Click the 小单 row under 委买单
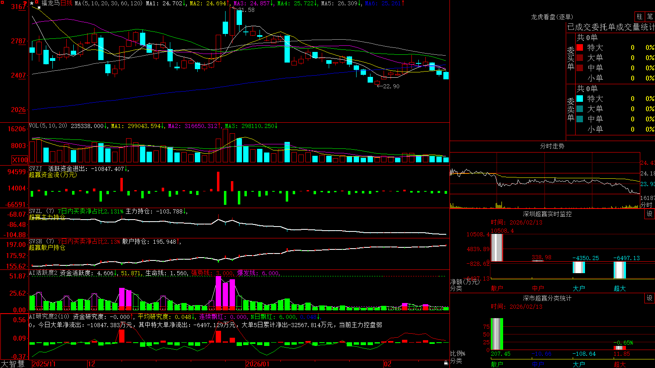 [x=615, y=78]
